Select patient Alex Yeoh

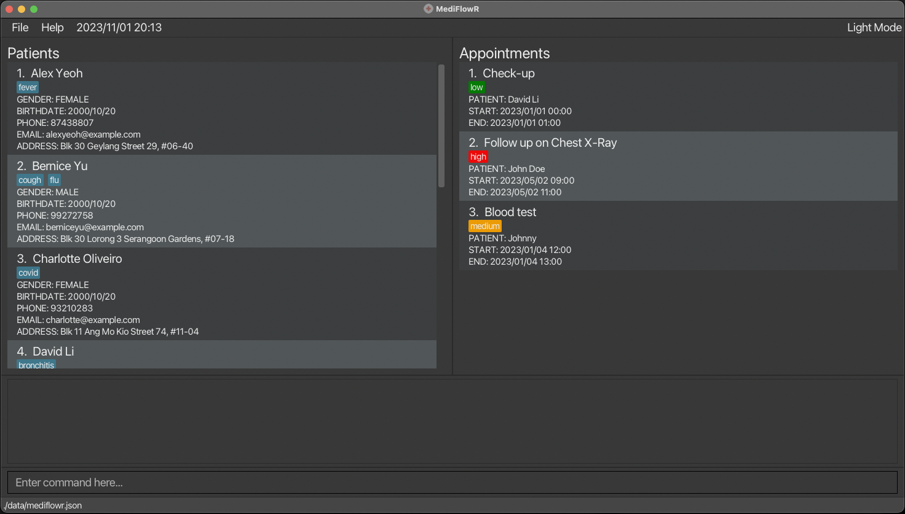click(x=222, y=108)
